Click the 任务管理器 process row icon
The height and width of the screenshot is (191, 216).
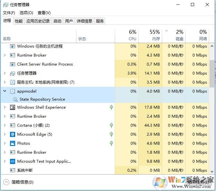[13, 73]
